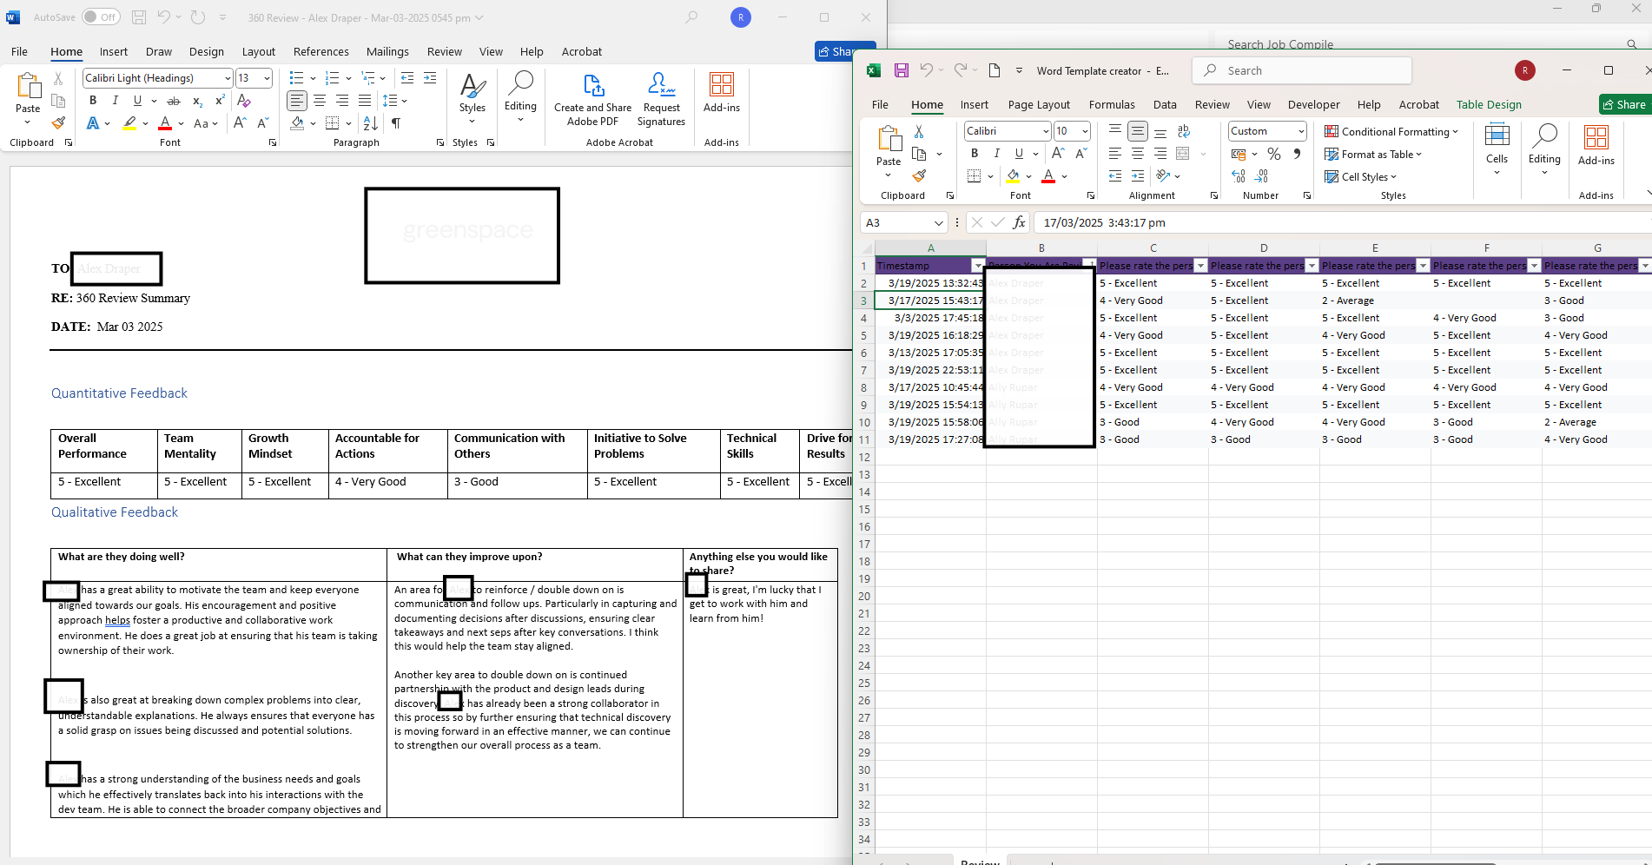Open Excel's Calibri font dropdown
Viewport: 1652px width, 865px height.
click(x=1046, y=131)
